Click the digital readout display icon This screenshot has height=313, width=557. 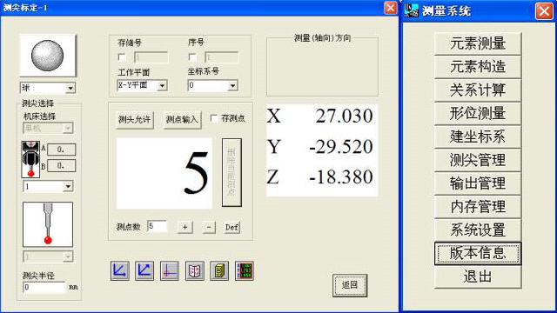coord(245,271)
